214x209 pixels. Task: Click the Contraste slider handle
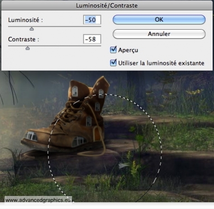pyautogui.click(x=28, y=48)
